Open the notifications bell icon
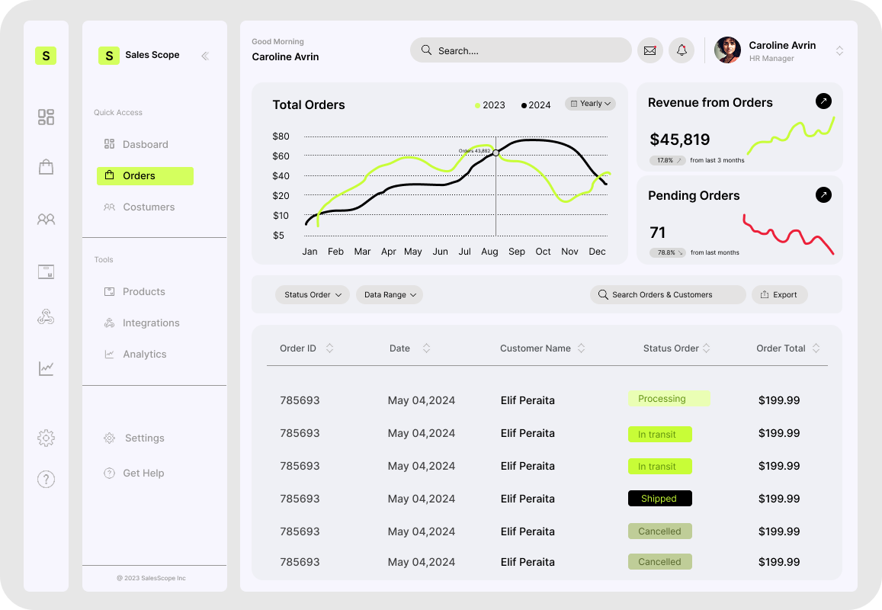 [682, 50]
